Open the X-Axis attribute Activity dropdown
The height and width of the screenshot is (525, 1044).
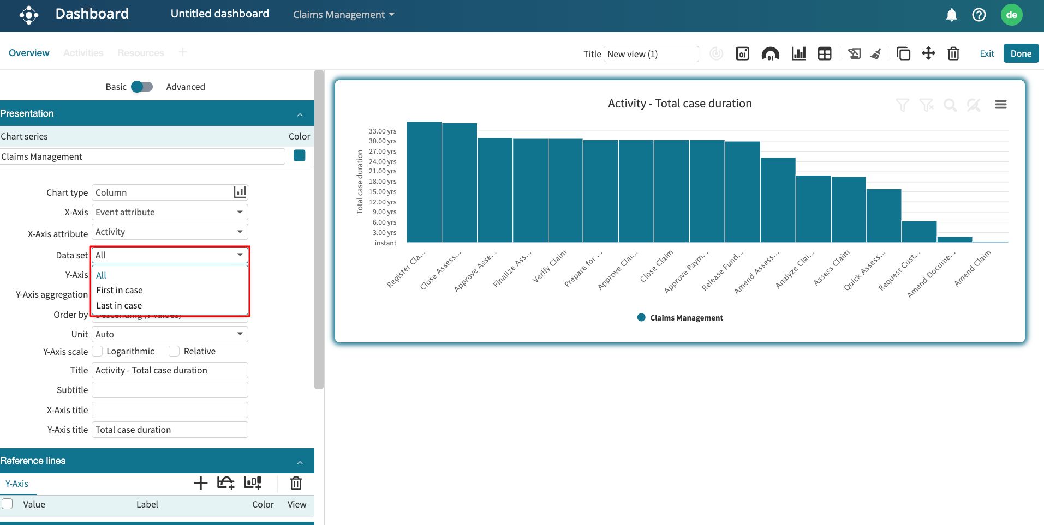pos(170,232)
